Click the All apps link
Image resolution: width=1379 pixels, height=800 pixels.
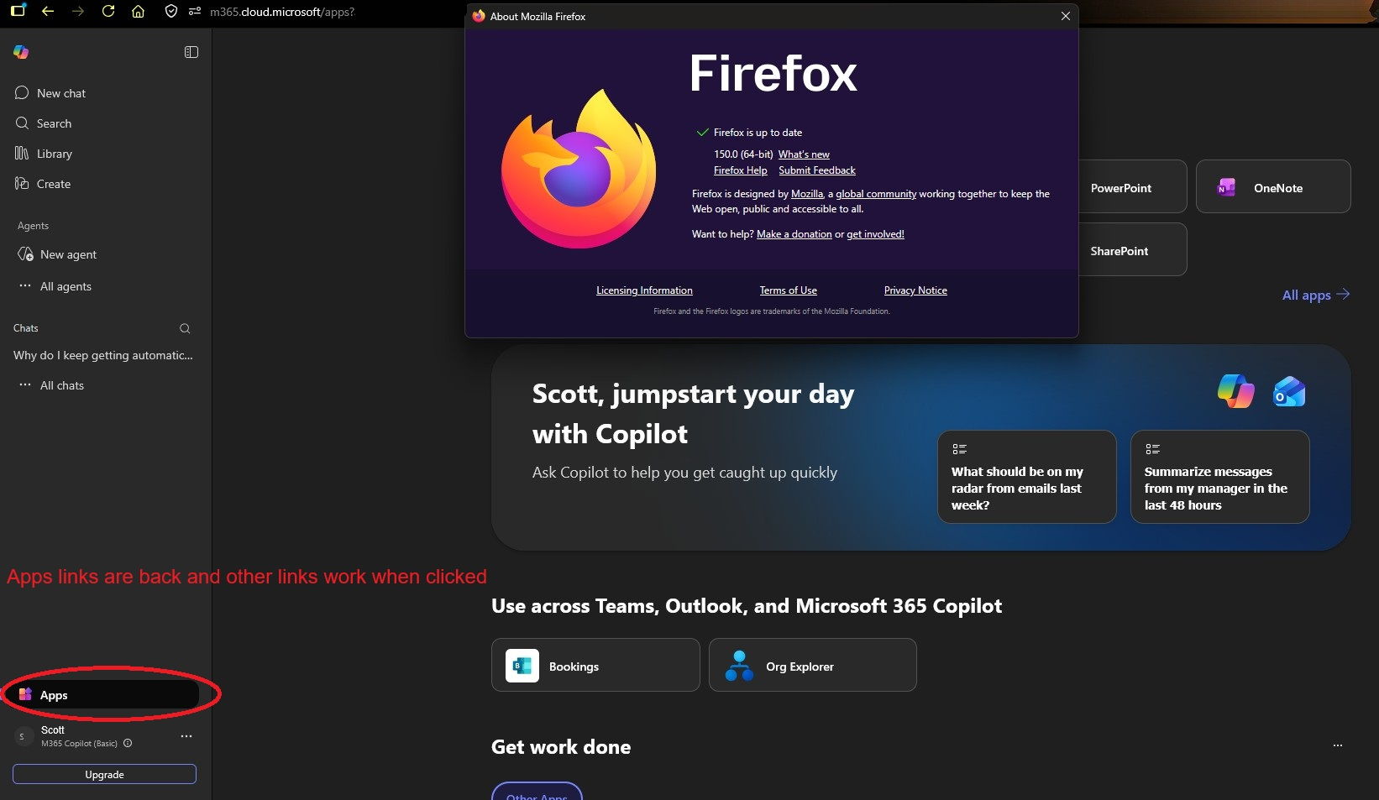(1316, 295)
